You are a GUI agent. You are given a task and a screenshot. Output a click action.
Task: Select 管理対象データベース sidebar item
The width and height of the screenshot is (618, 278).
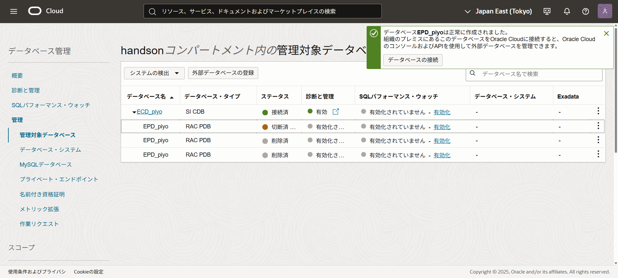click(47, 135)
